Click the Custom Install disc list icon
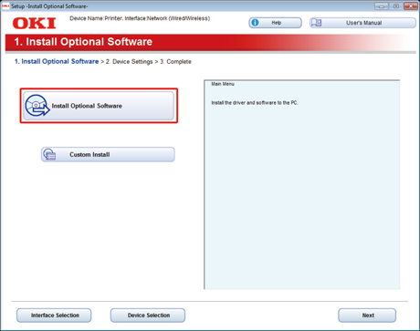Screen dimensions: 420x331 [x=49, y=154]
